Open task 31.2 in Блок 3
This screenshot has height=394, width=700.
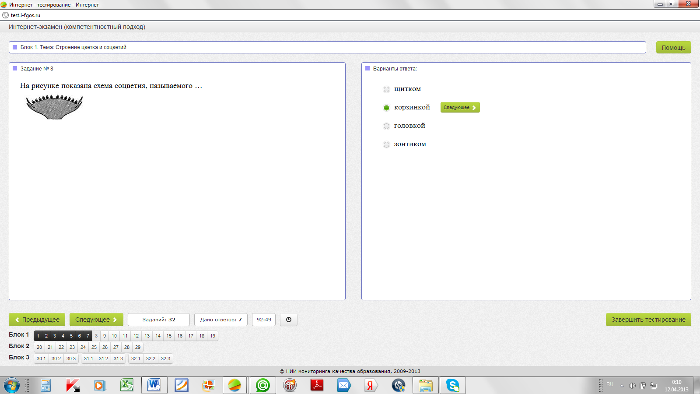(103, 359)
